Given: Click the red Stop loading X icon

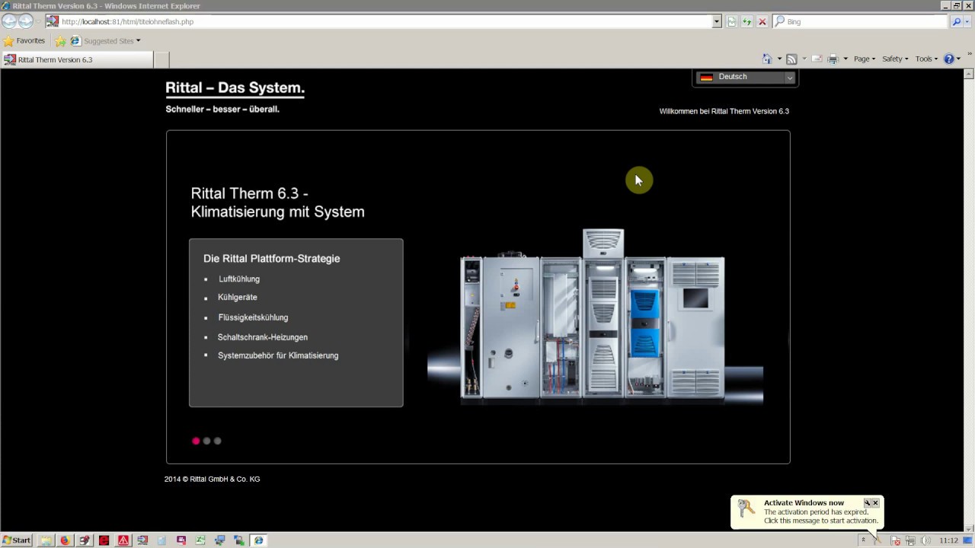Looking at the screenshot, I should point(762,21).
